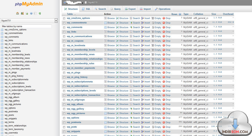The image size is (252, 136).
Task: Open the Query tab
Action: [116, 9]
